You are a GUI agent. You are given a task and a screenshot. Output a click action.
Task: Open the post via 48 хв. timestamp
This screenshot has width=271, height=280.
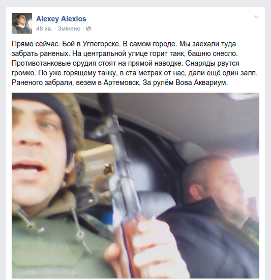point(44,29)
